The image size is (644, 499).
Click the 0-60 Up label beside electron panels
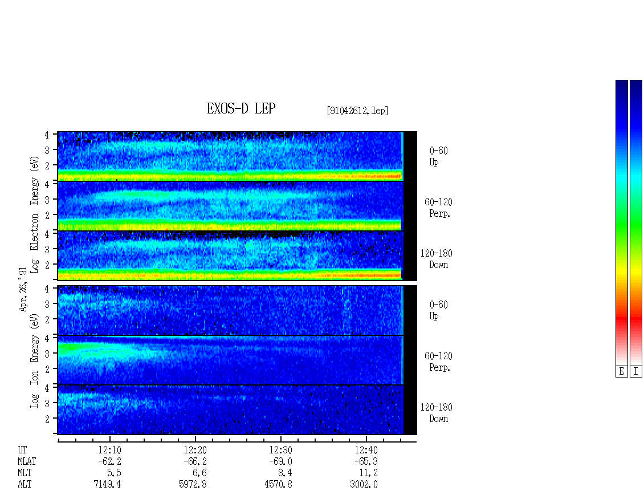(x=438, y=157)
